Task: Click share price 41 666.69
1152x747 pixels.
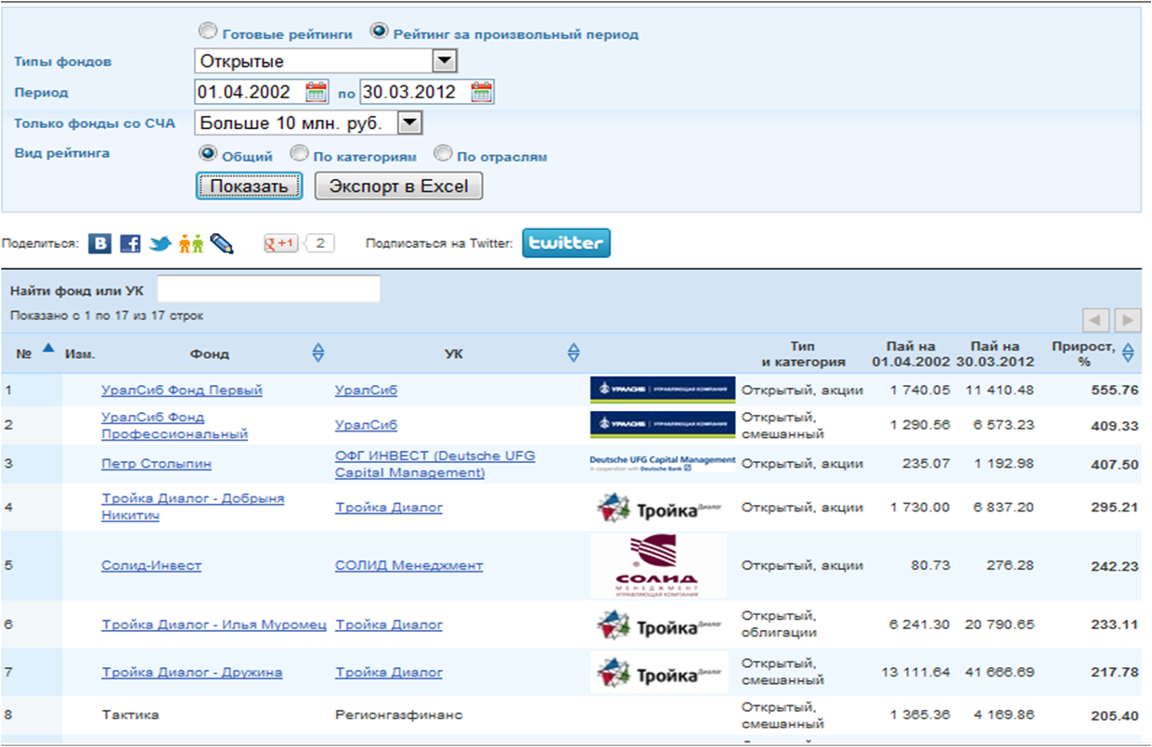Action: (1000, 672)
